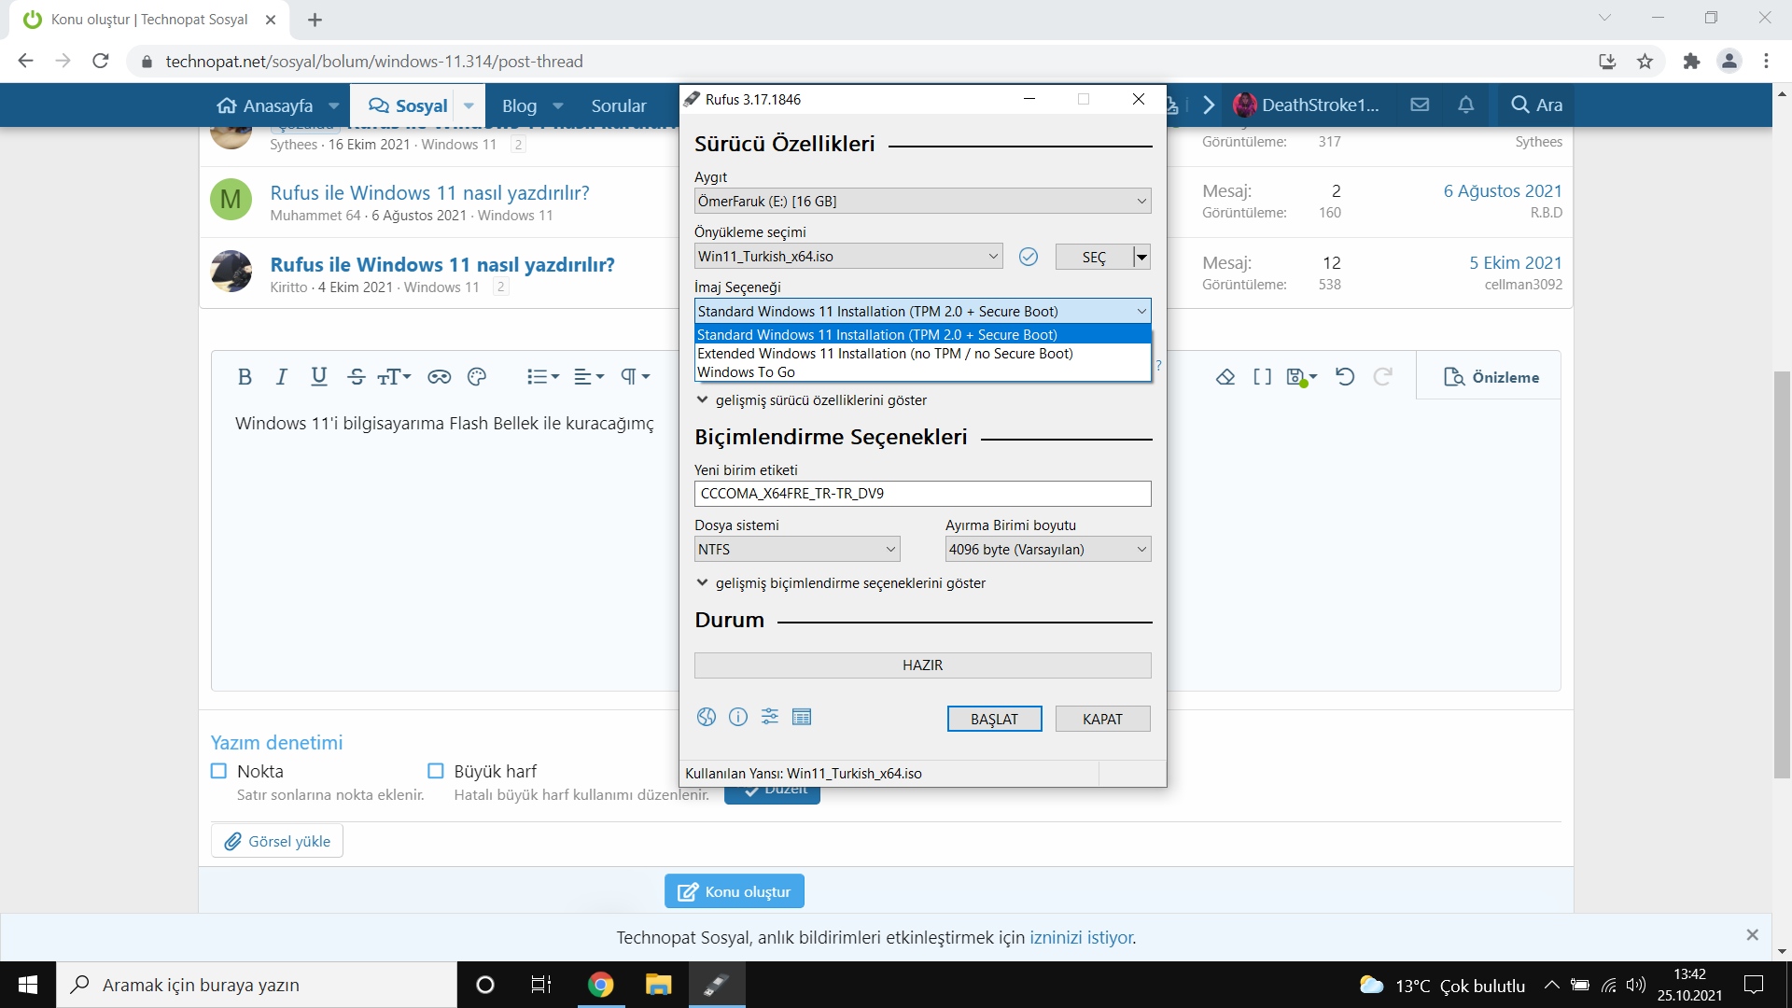Expand gelişmiş sürücü özelliklerini göster
The image size is (1792, 1008).
point(810,400)
